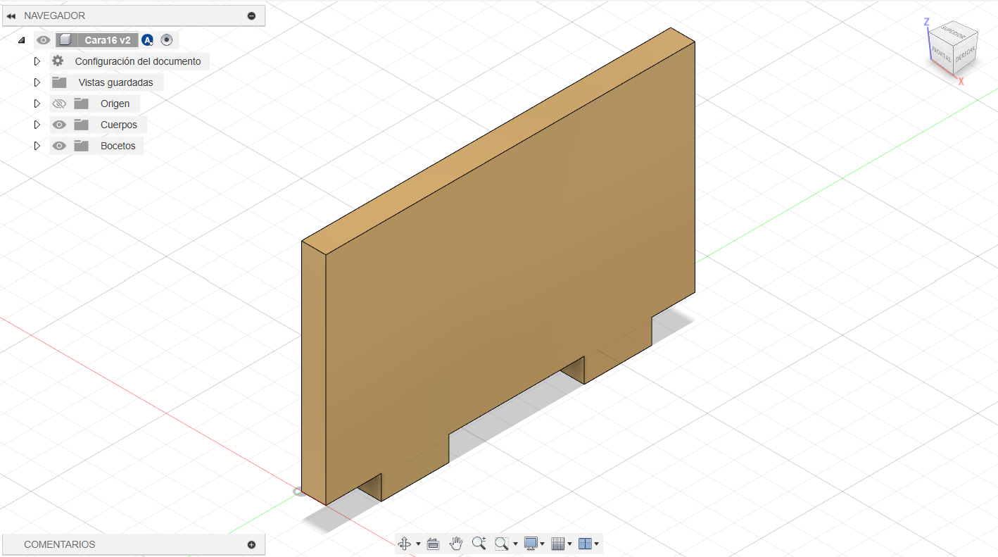Toggle visibility of Origen folder
This screenshot has height=557, width=998.
click(60, 104)
